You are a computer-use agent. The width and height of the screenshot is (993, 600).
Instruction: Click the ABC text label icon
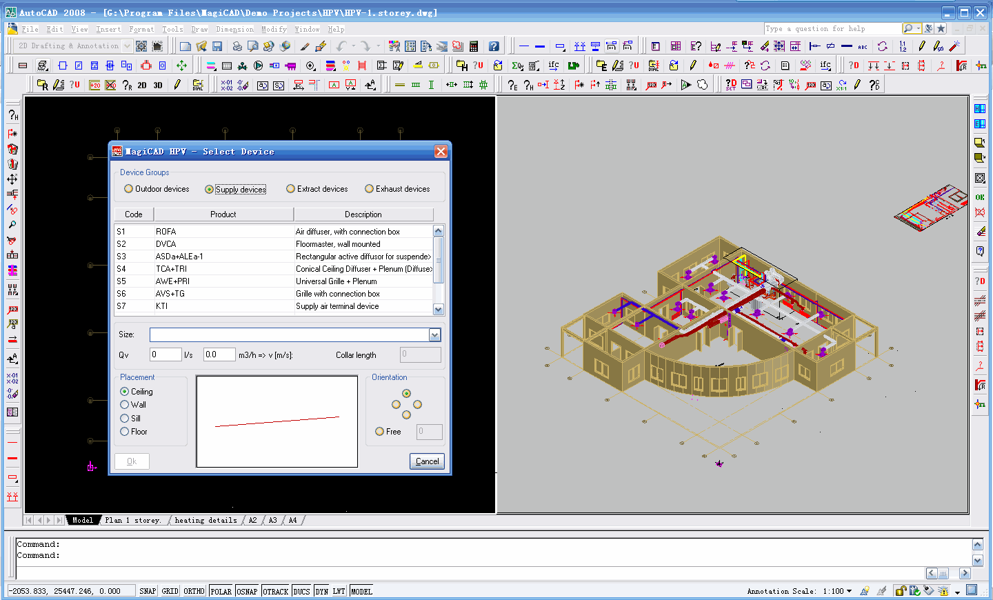pyautogui.click(x=863, y=46)
